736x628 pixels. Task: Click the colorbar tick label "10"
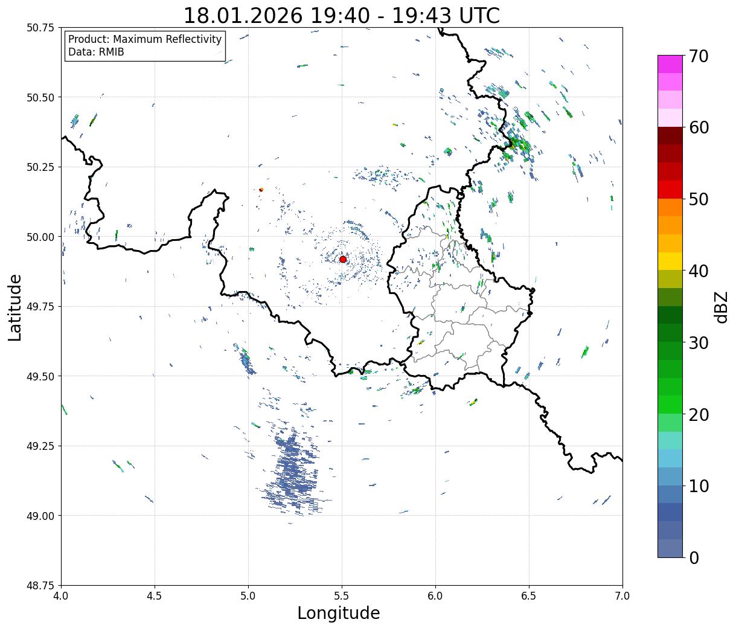(x=698, y=485)
